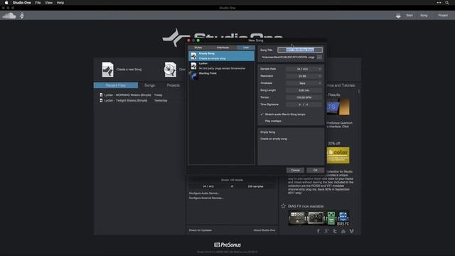Image resolution: width=455 pixels, height=256 pixels.
Task: Open the Help menu
Action: pos(60,3)
